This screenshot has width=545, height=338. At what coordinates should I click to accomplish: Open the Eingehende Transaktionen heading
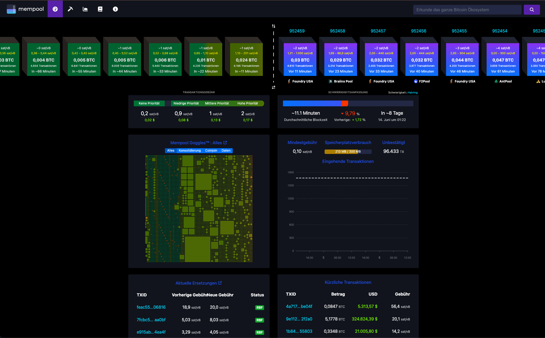pos(348,161)
